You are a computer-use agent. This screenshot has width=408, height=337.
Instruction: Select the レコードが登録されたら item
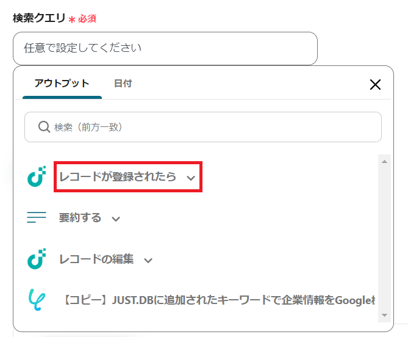pyautogui.click(x=118, y=177)
